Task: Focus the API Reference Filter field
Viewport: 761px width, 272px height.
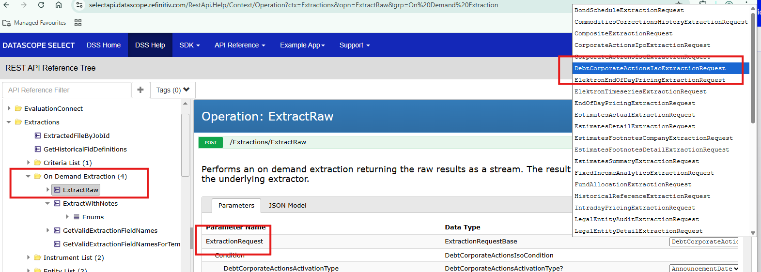Action: (67, 90)
